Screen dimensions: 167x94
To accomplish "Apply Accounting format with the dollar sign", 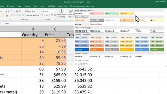I will [x=43, y=15].
